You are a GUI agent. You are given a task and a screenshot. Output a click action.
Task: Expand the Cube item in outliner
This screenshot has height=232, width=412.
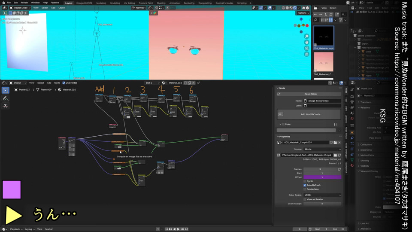point(359,52)
